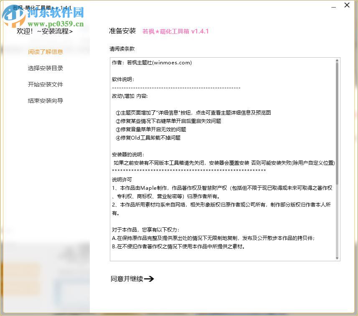The width and height of the screenshot is (358, 316).
Task: Click the 欢迎！~安装流程 welcome heading
Action: 46,31
